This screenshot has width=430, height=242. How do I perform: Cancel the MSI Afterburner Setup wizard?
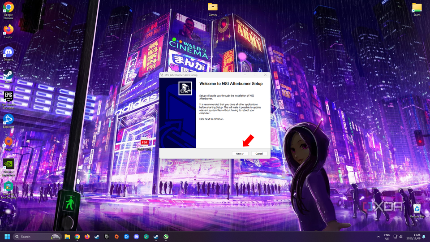pyautogui.click(x=259, y=154)
